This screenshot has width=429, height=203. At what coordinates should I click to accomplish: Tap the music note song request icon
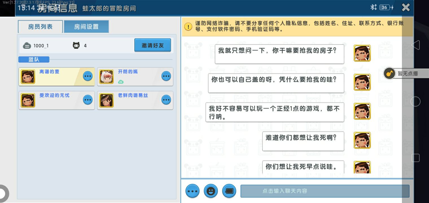coord(389,74)
